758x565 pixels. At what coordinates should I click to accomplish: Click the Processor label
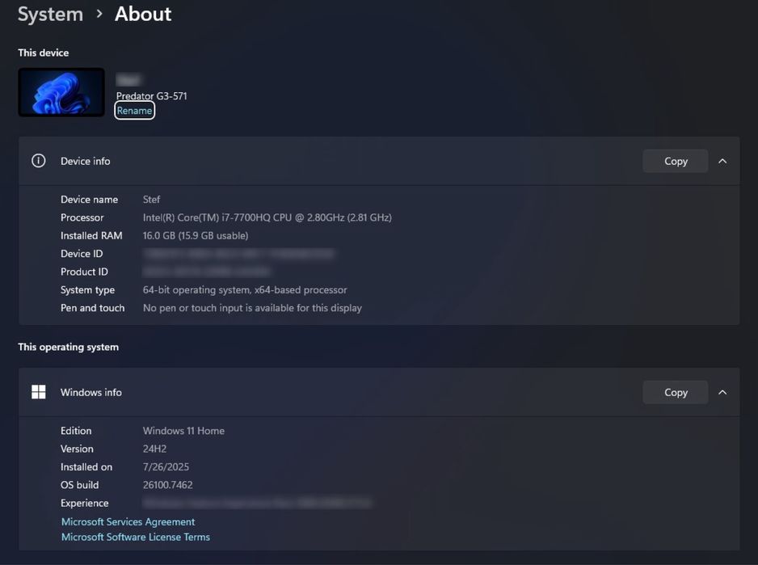[x=82, y=217]
